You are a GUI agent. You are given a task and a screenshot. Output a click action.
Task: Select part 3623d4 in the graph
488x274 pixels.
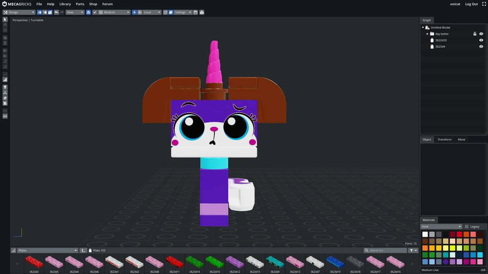tap(440, 47)
